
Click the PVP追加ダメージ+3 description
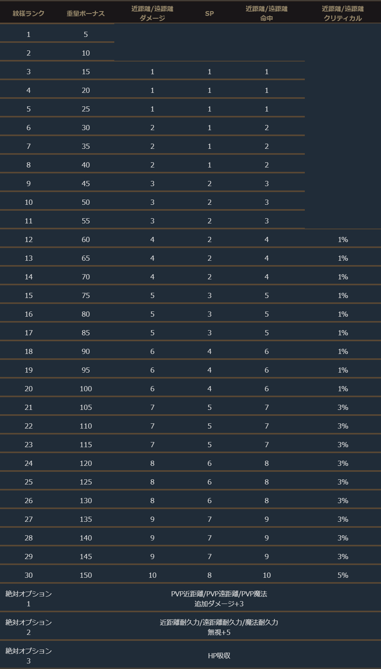point(219,598)
